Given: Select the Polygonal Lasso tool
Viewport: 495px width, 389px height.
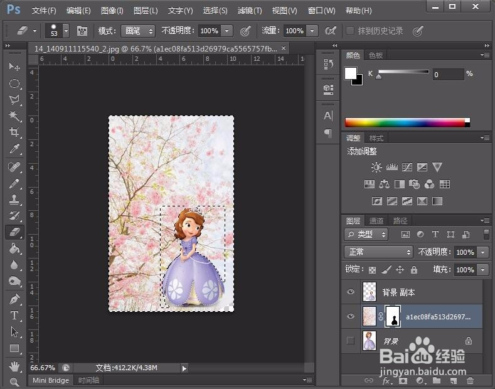Looking at the screenshot, I should 14,100.
